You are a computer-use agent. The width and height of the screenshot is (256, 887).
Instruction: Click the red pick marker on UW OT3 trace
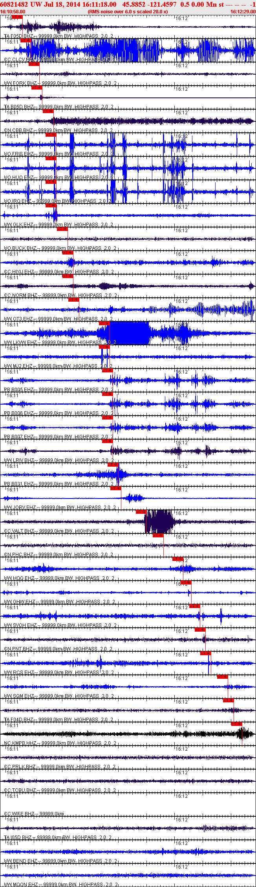(x=74, y=300)
